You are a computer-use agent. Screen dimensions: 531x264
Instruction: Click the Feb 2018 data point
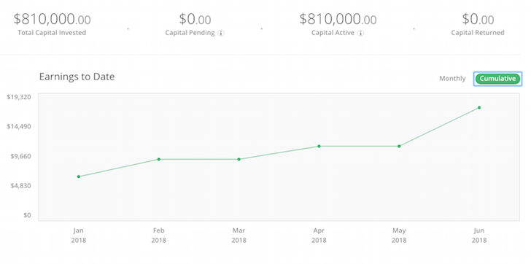tap(158, 160)
